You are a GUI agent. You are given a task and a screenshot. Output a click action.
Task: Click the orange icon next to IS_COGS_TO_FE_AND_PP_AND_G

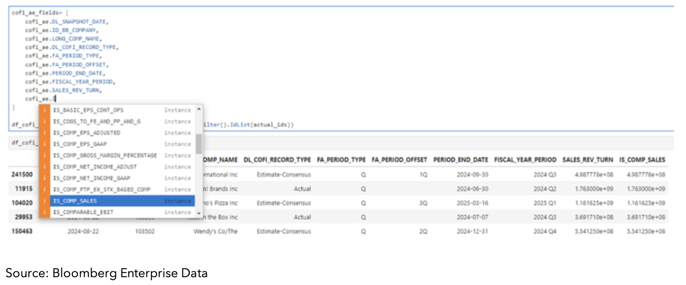click(44, 121)
